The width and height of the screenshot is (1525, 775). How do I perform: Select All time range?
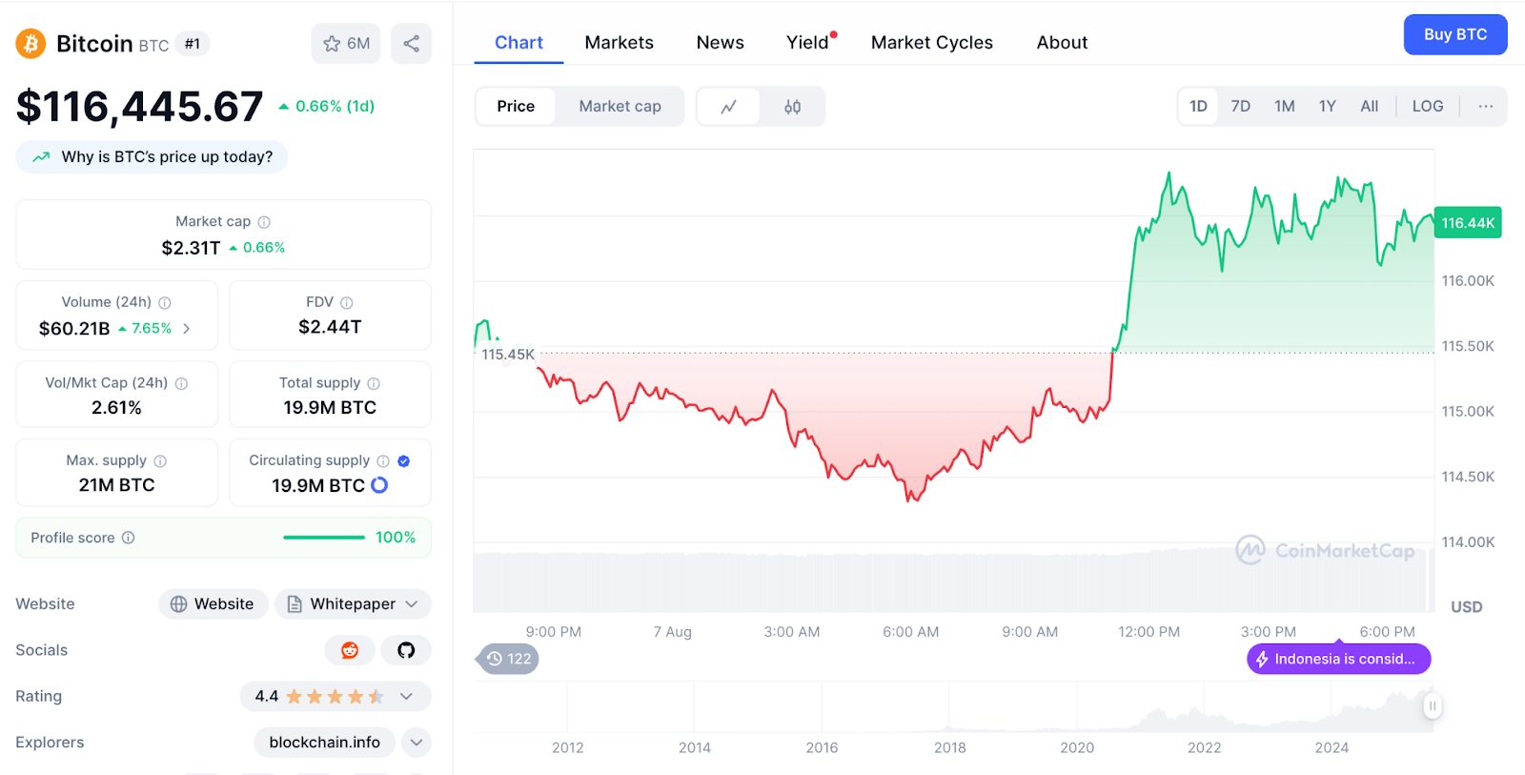click(1369, 106)
